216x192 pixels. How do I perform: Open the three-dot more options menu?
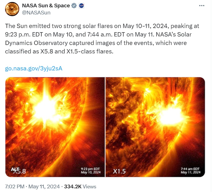tap(202, 5)
